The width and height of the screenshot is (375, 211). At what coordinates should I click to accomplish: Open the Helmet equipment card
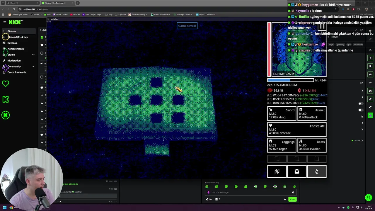pyautogui.click(x=312, y=113)
